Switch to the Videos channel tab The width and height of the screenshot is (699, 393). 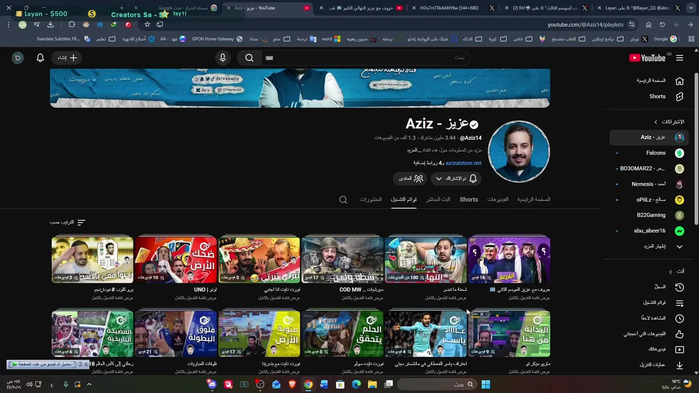tap(497, 200)
